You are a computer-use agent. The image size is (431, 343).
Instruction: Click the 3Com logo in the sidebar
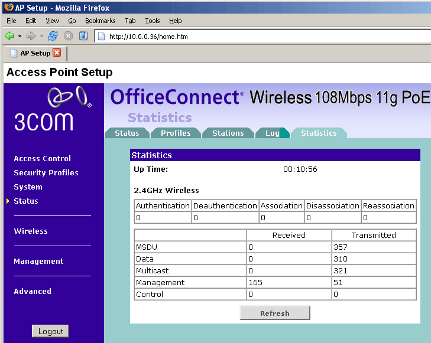[53, 109]
